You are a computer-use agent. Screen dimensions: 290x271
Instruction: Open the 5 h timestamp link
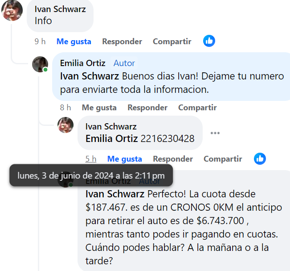click(90, 159)
